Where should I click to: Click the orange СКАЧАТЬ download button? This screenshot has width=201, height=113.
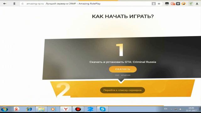[123, 69]
